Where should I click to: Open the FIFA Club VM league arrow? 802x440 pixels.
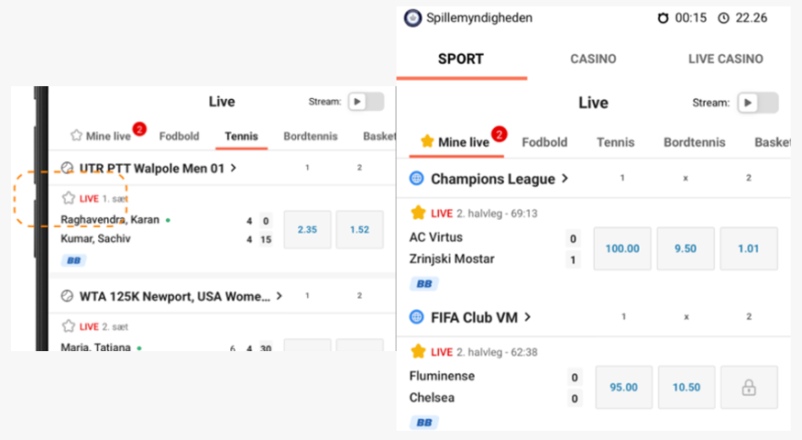527,317
